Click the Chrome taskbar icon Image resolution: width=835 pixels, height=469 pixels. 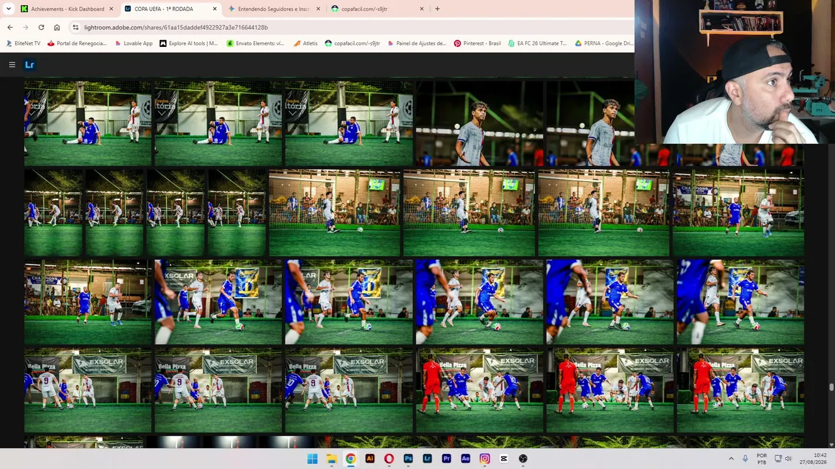click(350, 459)
